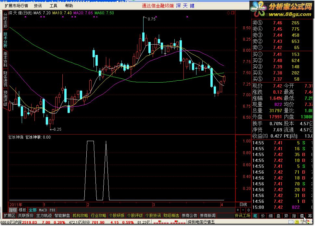Image resolution: width=315 pixels, height=226 pixels.
Task: Select the 细 tab in the quote panel
Action: coord(271,216)
